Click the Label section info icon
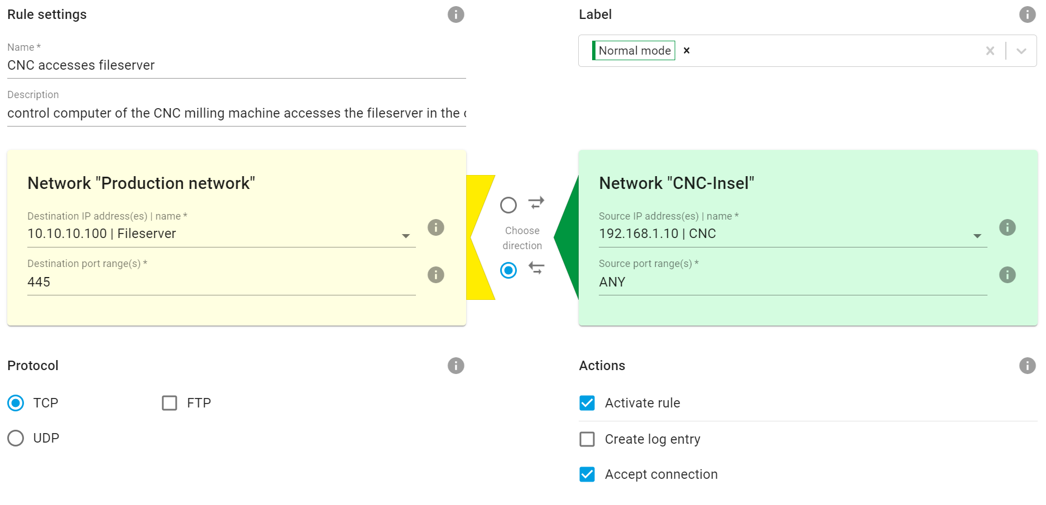Viewport: 1046px width, 505px height. (x=1027, y=14)
